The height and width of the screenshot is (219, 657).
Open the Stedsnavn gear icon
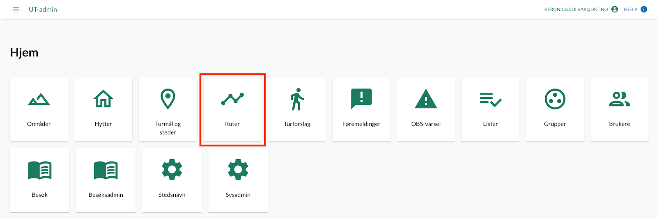(x=172, y=169)
